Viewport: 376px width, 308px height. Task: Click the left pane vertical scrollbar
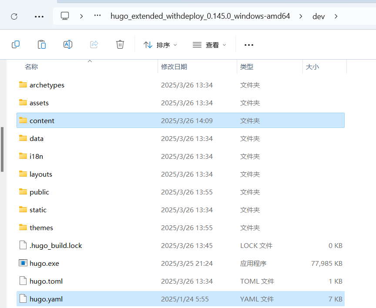[x=2, y=149]
